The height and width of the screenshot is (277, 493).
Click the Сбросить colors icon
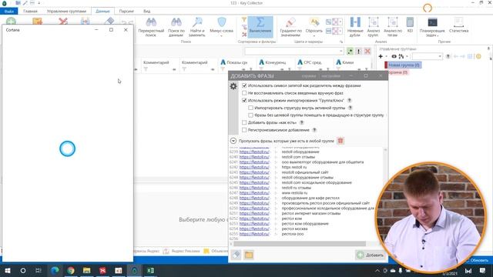[314, 22]
